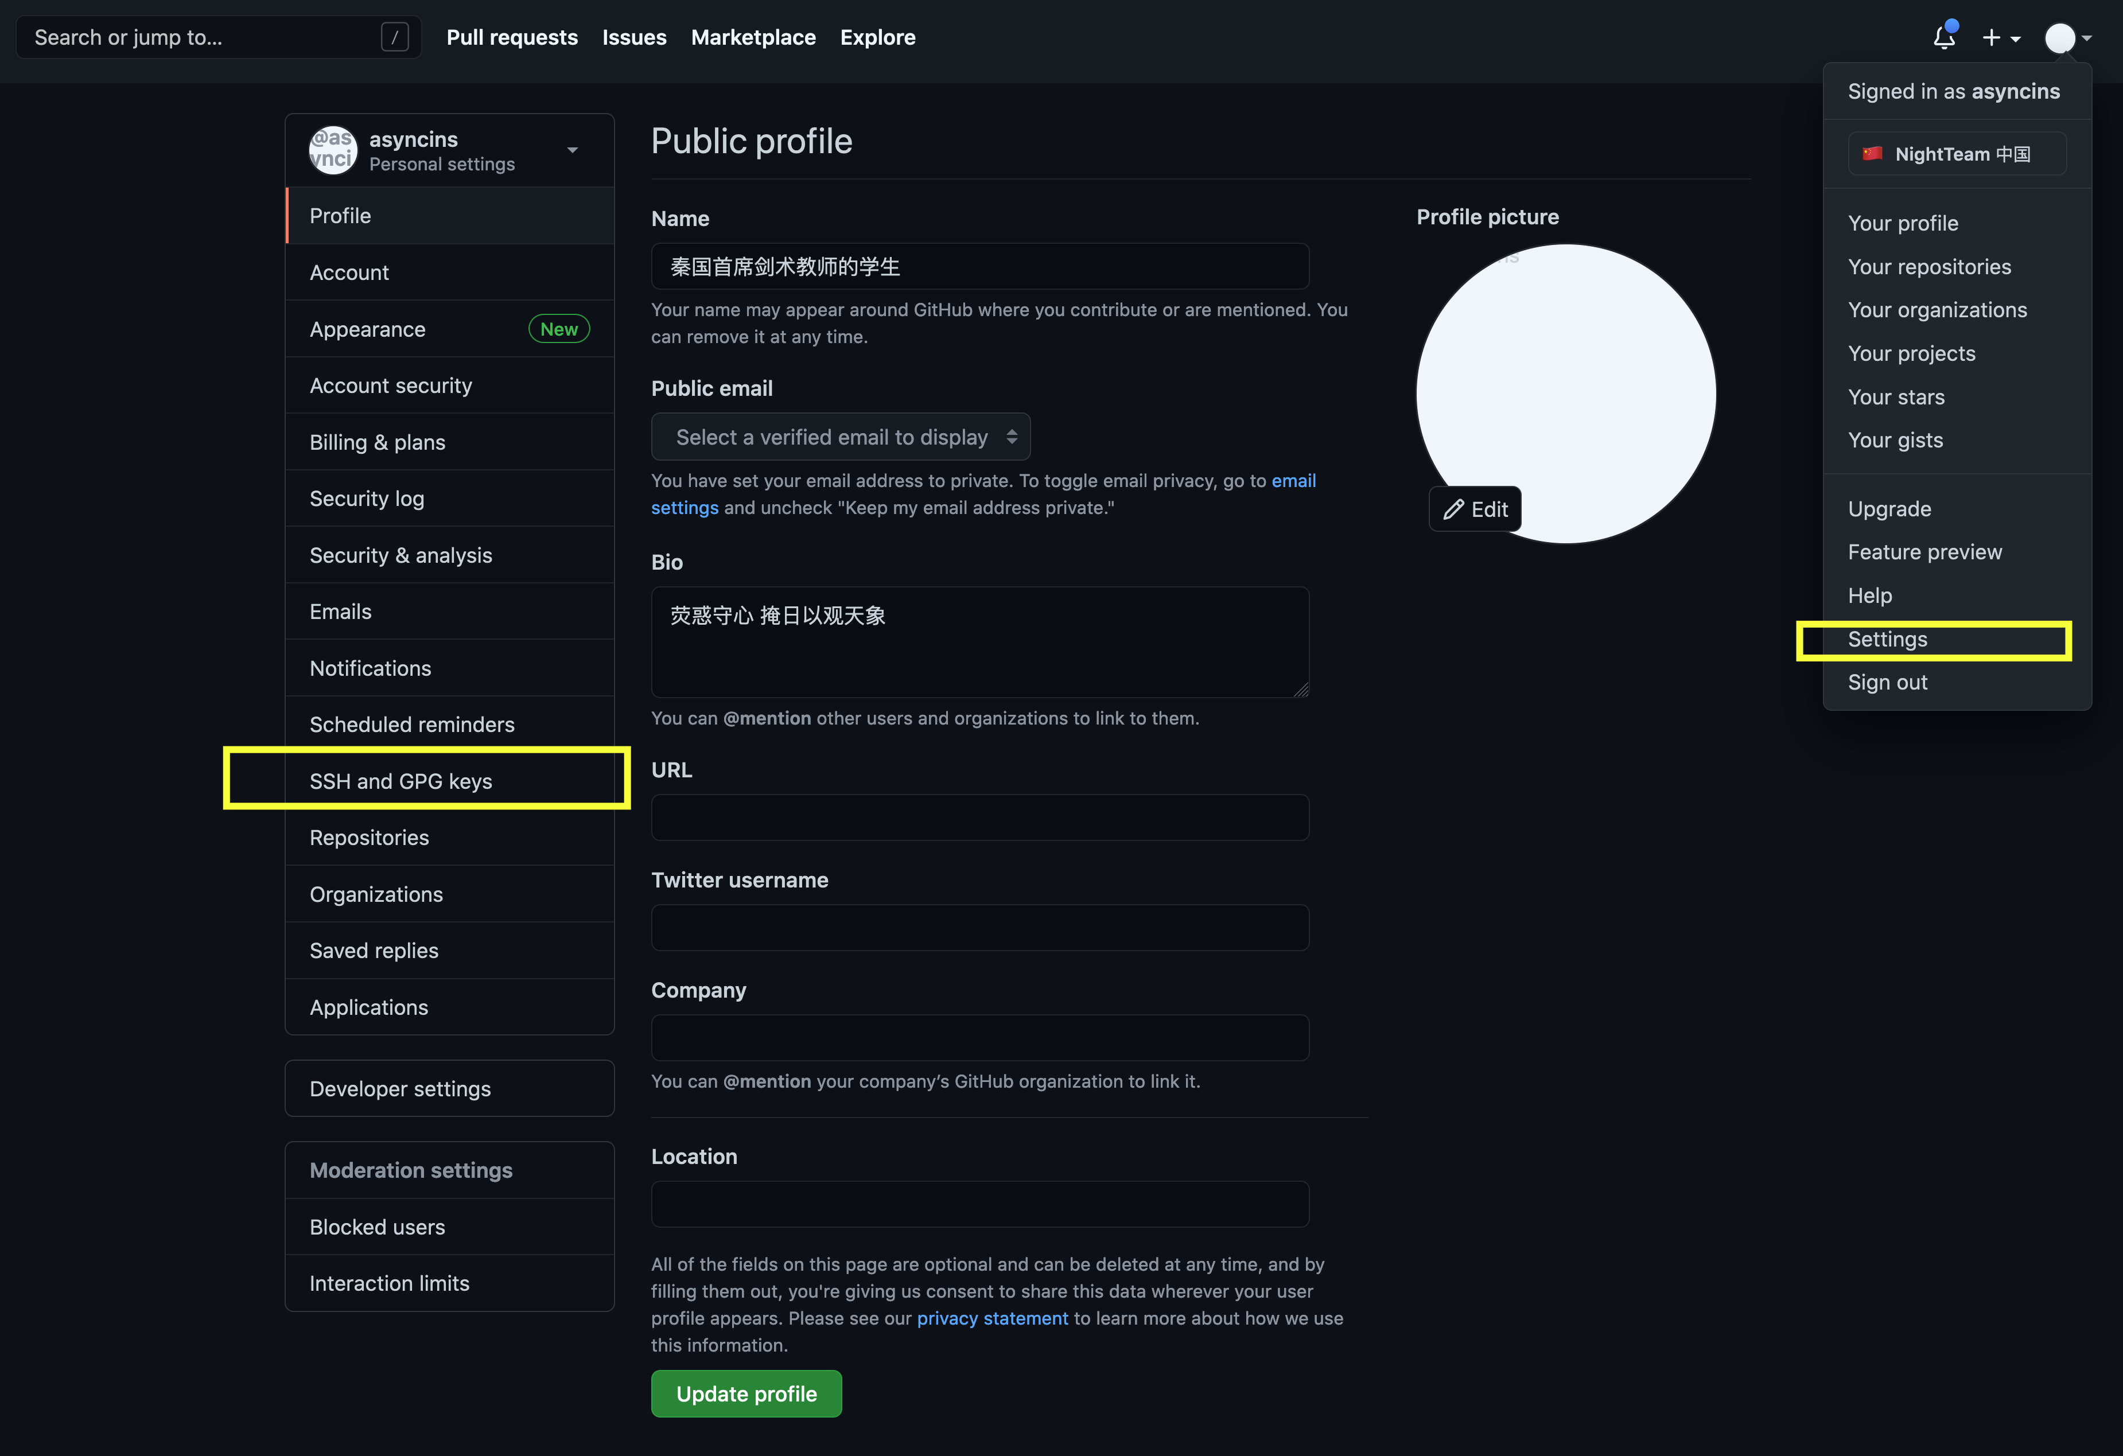Select Settings in user menu
The image size is (2123, 1456).
coord(1887,639)
